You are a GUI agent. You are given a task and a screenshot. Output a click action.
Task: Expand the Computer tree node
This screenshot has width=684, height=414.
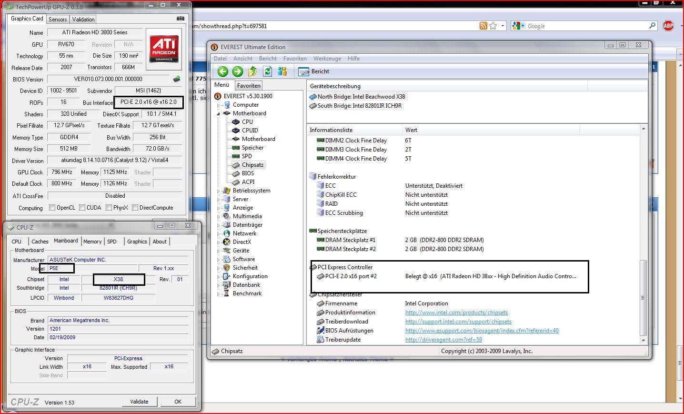point(219,105)
